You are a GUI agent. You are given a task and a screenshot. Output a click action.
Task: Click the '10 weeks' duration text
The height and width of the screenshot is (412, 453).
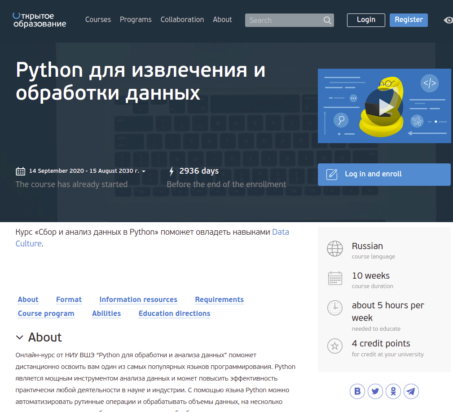(x=371, y=276)
